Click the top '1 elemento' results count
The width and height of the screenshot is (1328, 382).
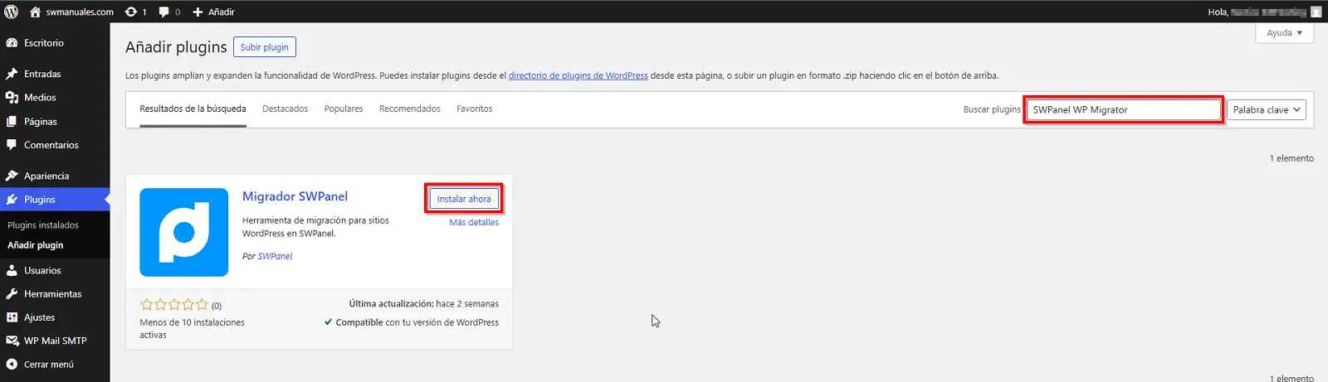(x=1291, y=158)
